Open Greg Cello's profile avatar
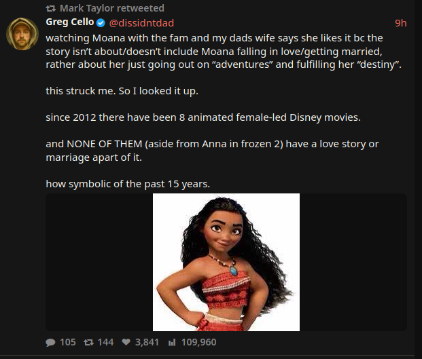 click(22, 33)
